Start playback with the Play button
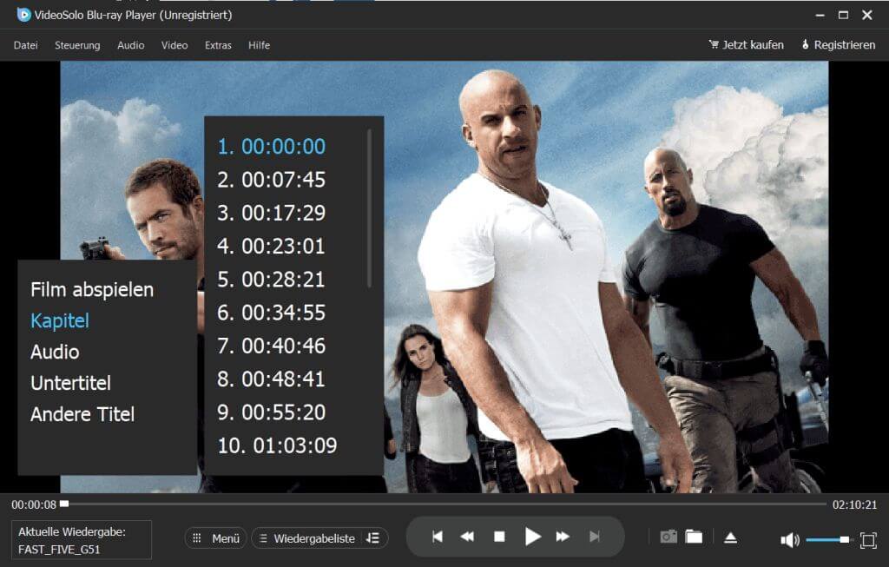This screenshot has height=567, width=889. tap(533, 537)
